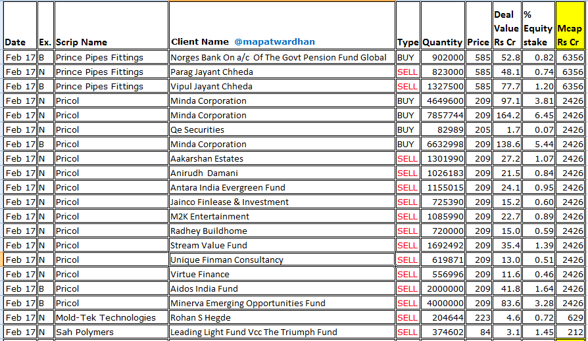Click quantity 1692492 cell
The width and height of the screenshot is (588, 341).
(443, 246)
